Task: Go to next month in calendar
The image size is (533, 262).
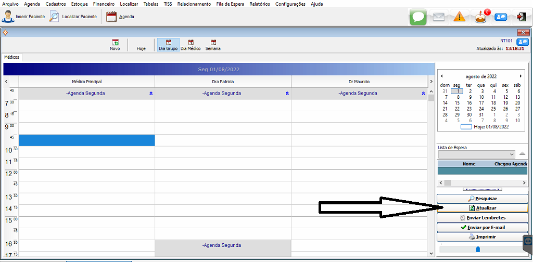Action: pyautogui.click(x=520, y=76)
